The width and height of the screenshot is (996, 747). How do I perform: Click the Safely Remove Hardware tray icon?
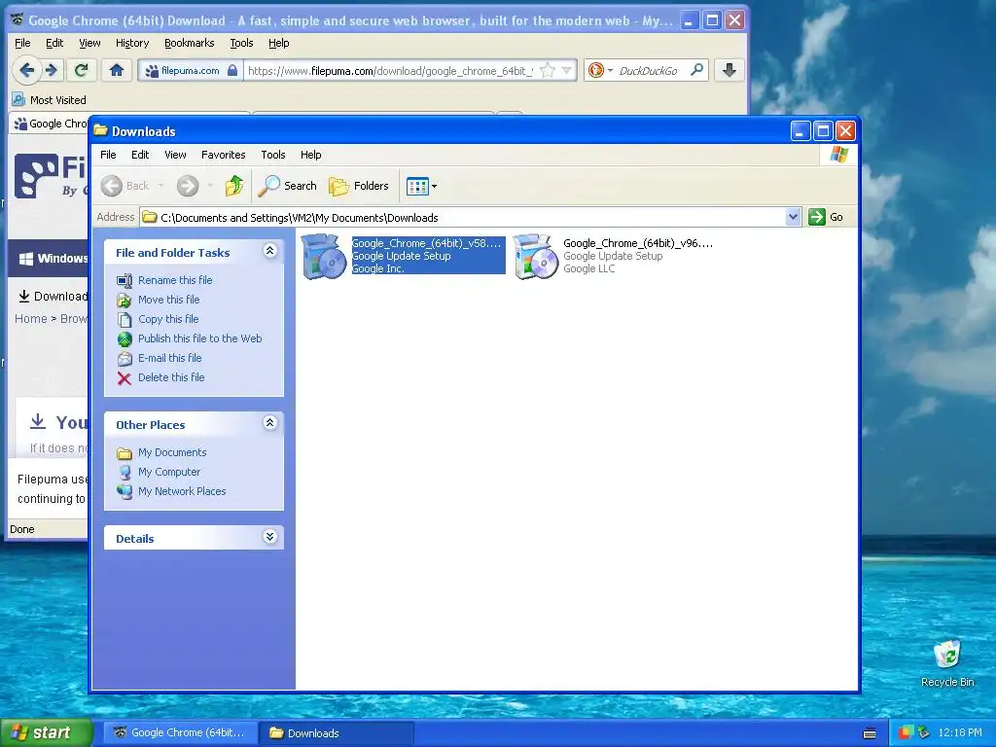(x=923, y=732)
